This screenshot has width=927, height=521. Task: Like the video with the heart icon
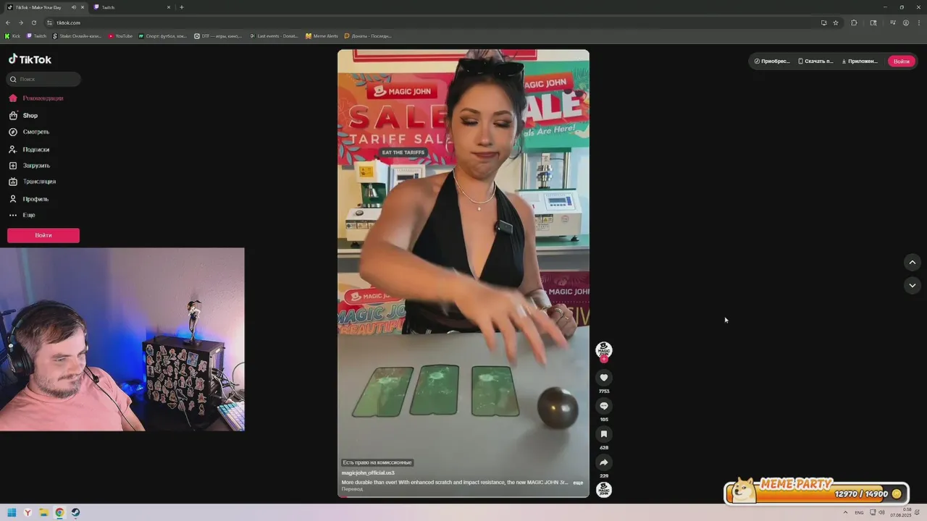603,378
